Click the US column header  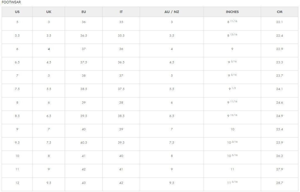[17, 12]
